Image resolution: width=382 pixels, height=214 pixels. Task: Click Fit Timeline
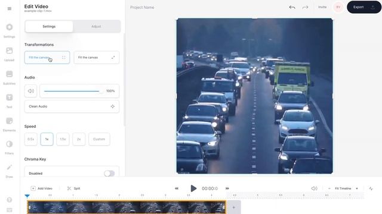(343, 188)
